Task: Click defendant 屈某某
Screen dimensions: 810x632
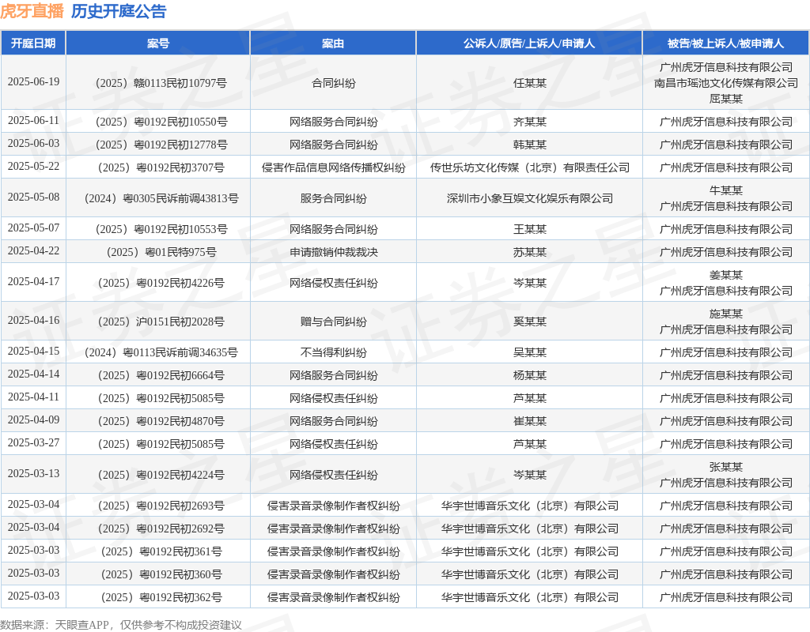Action: coord(726,99)
